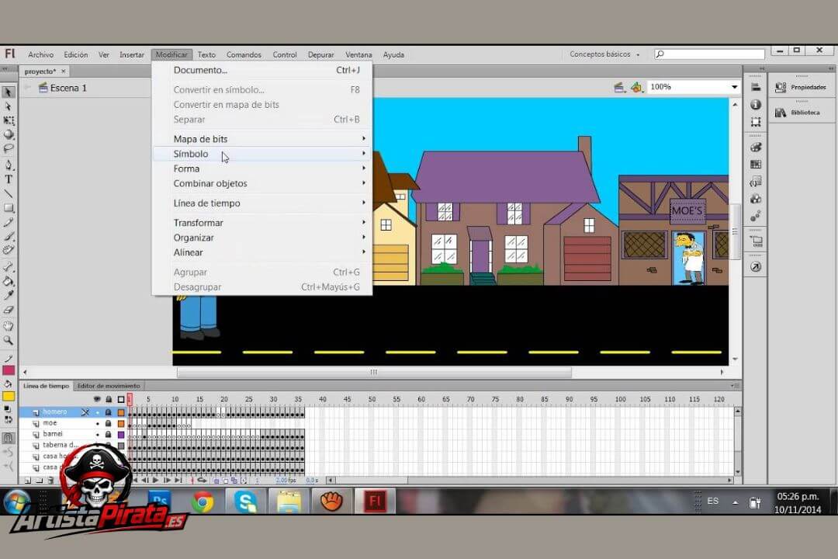
Task: Select the Pencil tool
Action: (8, 222)
